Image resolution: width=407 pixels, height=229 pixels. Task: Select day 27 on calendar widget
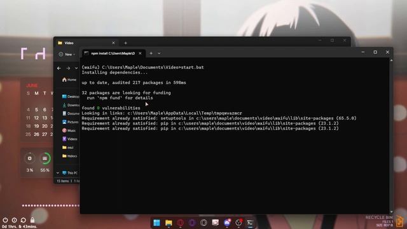pyautogui.click(x=45, y=134)
